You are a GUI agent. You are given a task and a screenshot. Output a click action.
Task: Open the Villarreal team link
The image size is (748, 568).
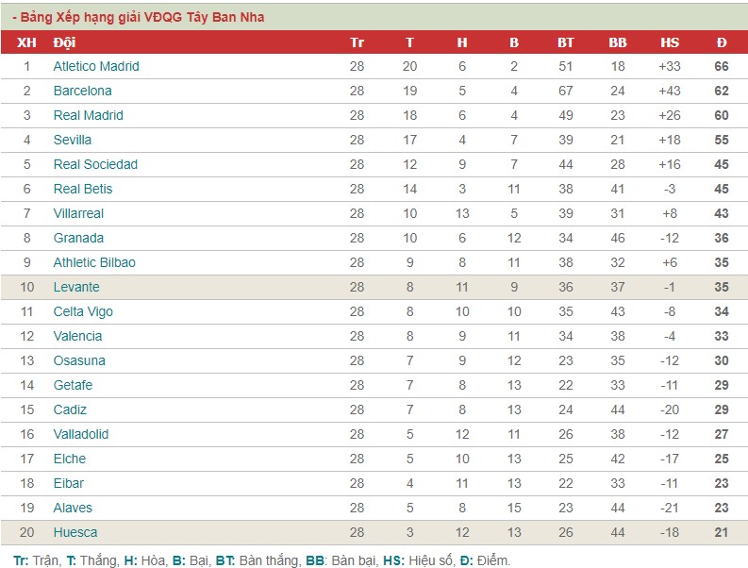[x=78, y=213]
